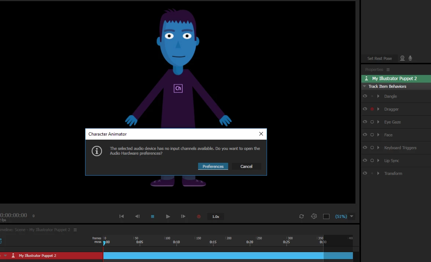
Task: Click the blue puppet track bar
Action: (x=228, y=256)
